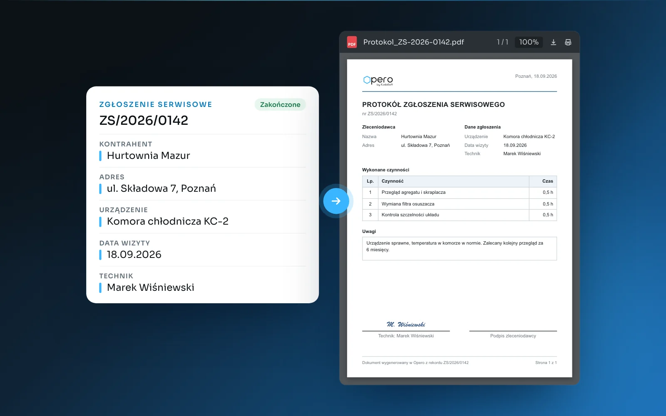Click the M. Wiśniewski handwritten signature
The height and width of the screenshot is (416, 666).
406,324
